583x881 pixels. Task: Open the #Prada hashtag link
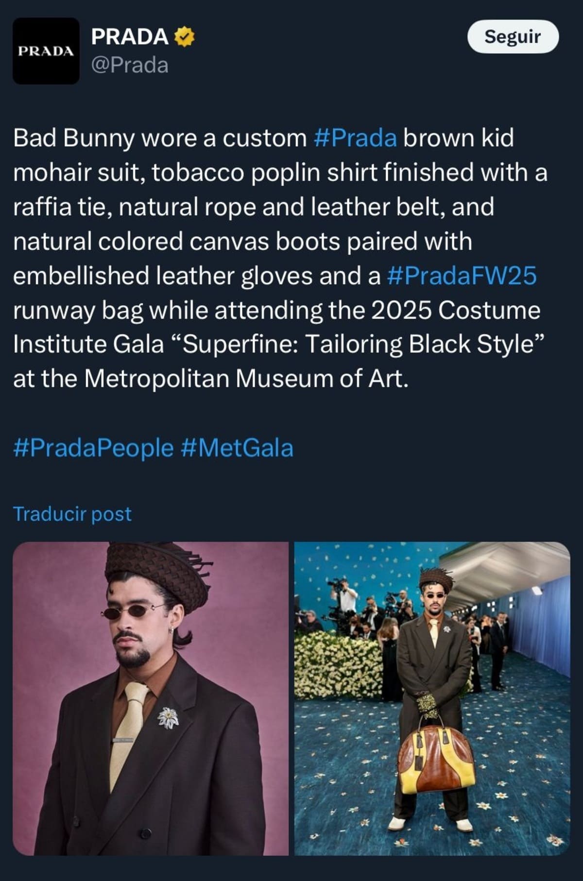(x=356, y=138)
